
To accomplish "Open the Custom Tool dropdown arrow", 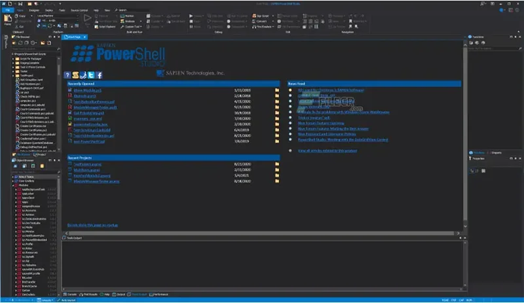I will (x=141, y=26).
